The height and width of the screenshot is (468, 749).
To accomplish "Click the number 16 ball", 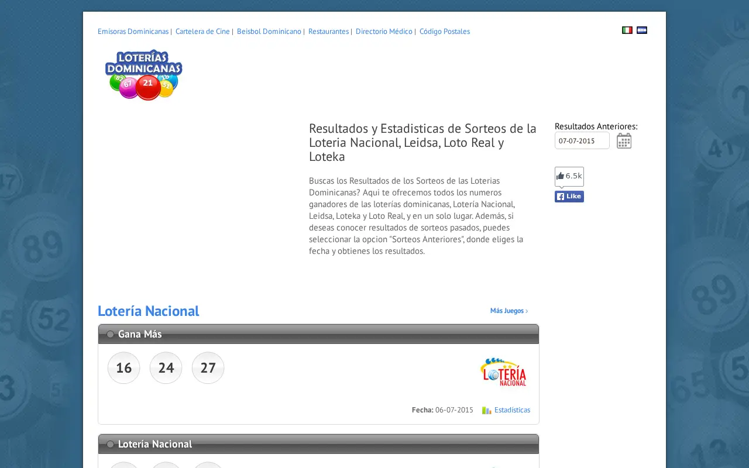I will click(x=124, y=368).
